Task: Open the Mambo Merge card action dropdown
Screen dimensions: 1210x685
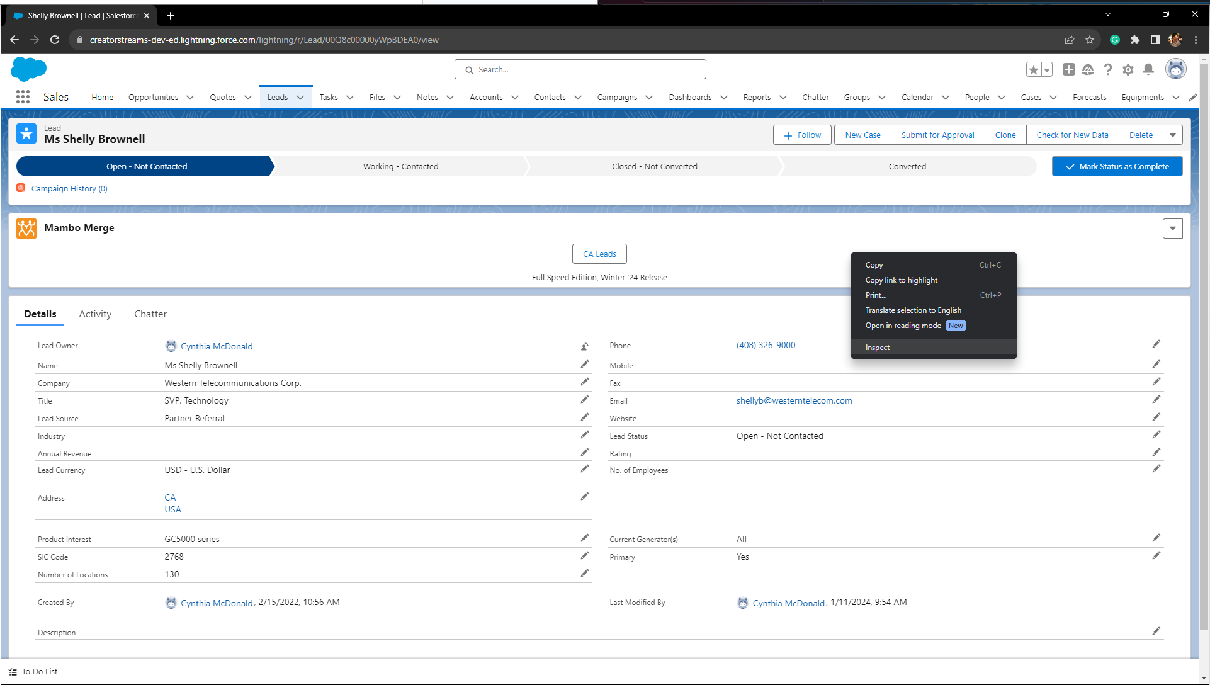Action: point(1172,228)
